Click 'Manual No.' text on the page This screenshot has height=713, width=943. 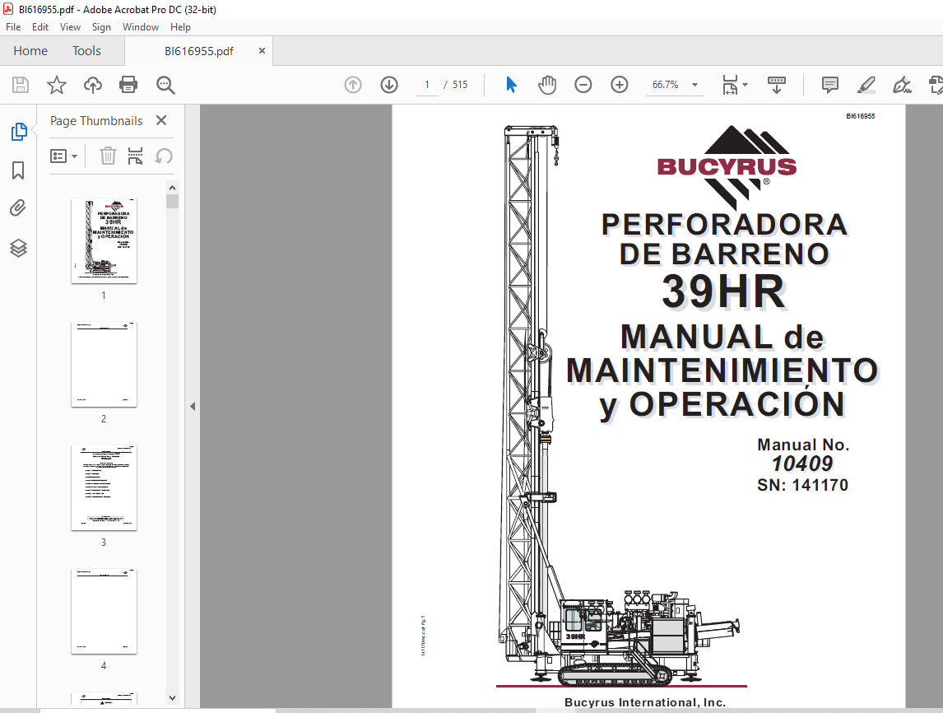tap(803, 445)
